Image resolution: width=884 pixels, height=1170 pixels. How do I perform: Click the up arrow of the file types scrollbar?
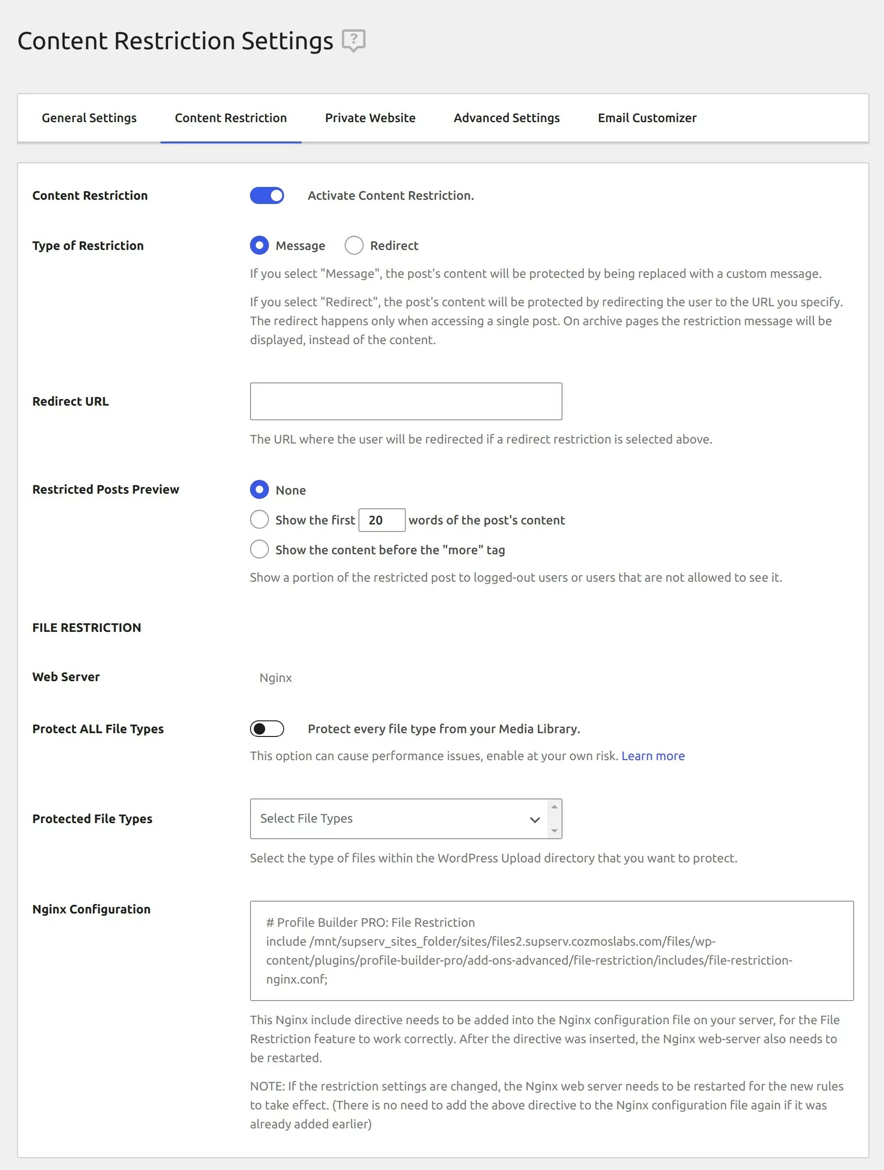(x=554, y=807)
